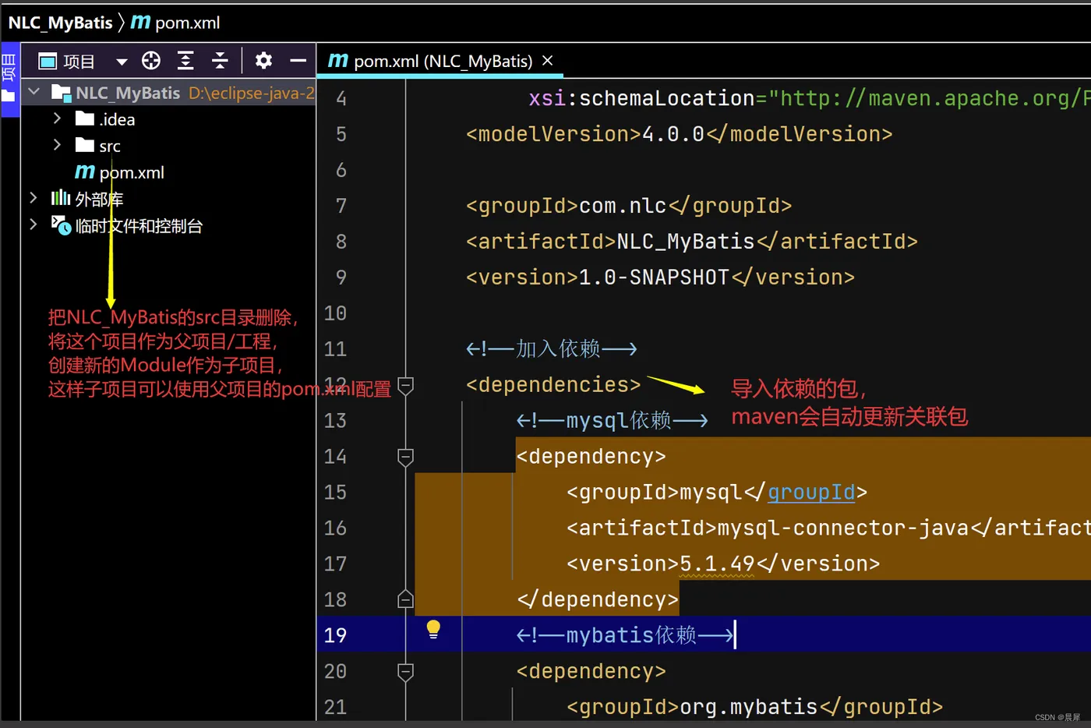Image resolution: width=1091 pixels, height=728 pixels.
Task: Close the pom.xml editor tab
Action: [547, 60]
